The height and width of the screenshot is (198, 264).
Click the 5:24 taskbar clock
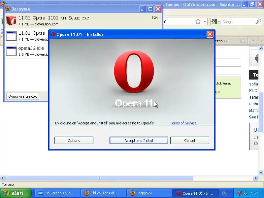coord(255,193)
